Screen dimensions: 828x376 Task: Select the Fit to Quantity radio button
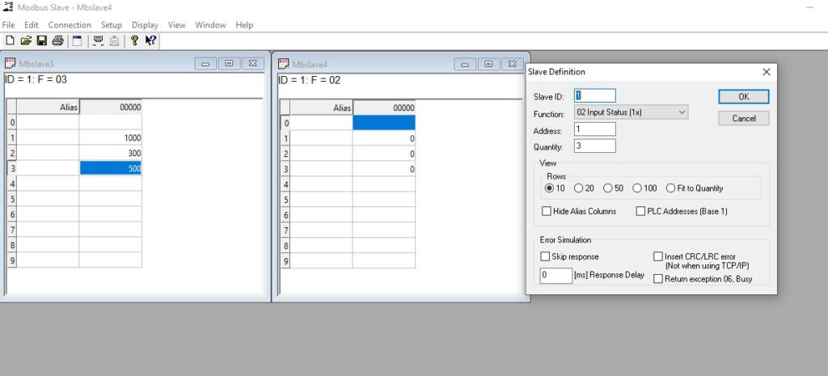tap(670, 188)
